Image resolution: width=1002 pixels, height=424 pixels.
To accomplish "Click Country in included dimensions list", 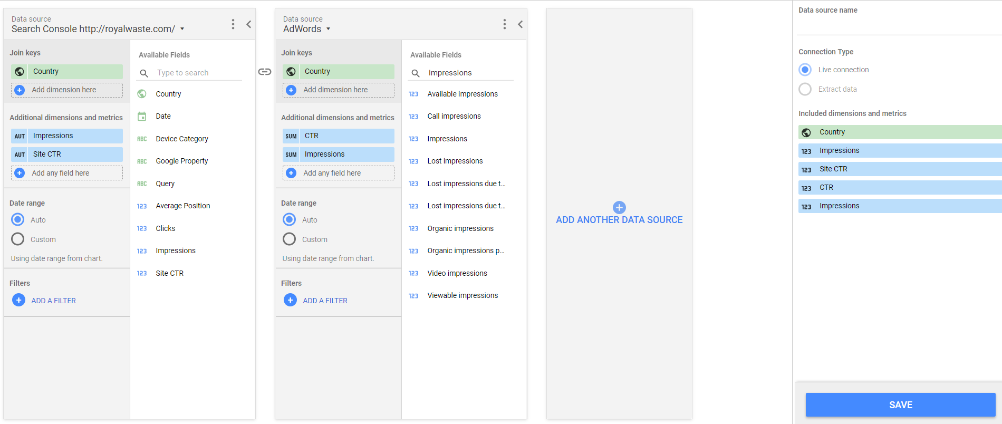I will (x=900, y=132).
